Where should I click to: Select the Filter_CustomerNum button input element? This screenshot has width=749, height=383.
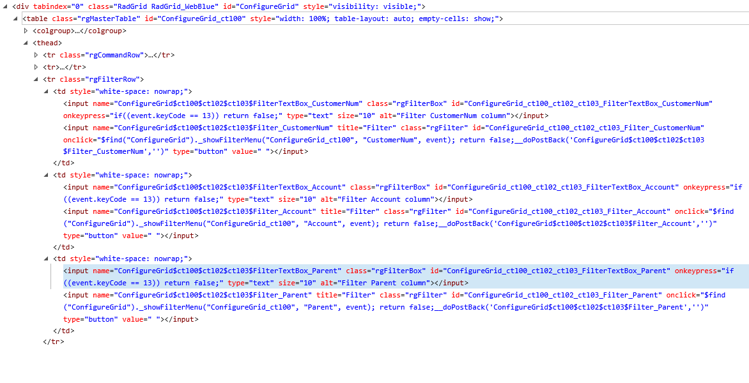click(x=384, y=139)
